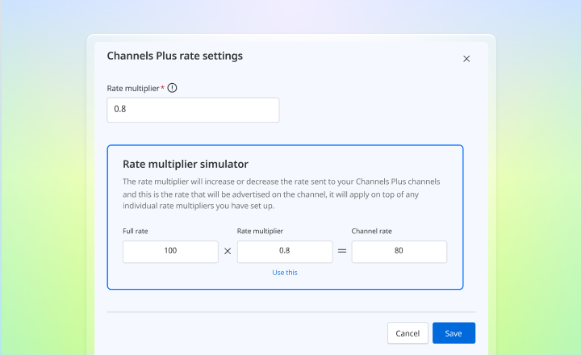Click the simulator Rate multiplier field
Image resolution: width=581 pixels, height=355 pixels.
(285, 252)
